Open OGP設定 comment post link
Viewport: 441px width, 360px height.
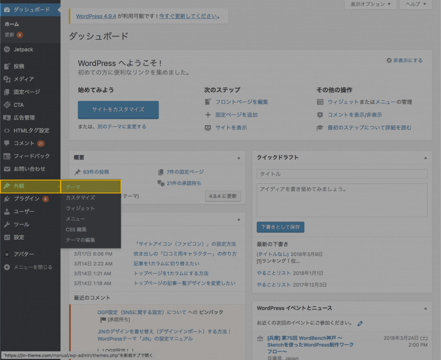(142, 312)
